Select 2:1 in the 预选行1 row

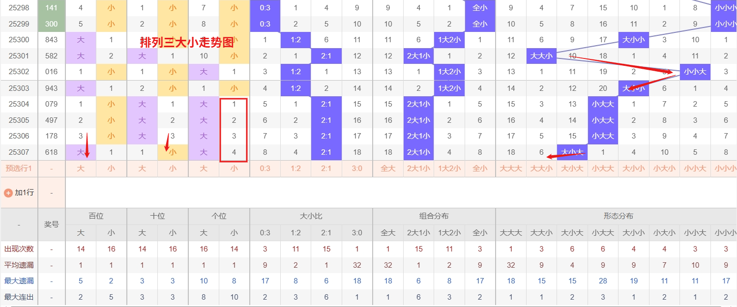coord(326,168)
